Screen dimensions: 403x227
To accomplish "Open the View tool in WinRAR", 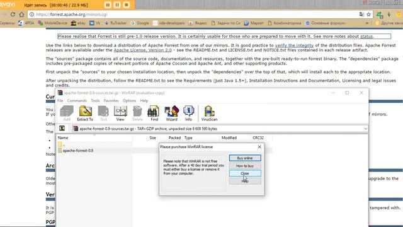I will 120,113.
